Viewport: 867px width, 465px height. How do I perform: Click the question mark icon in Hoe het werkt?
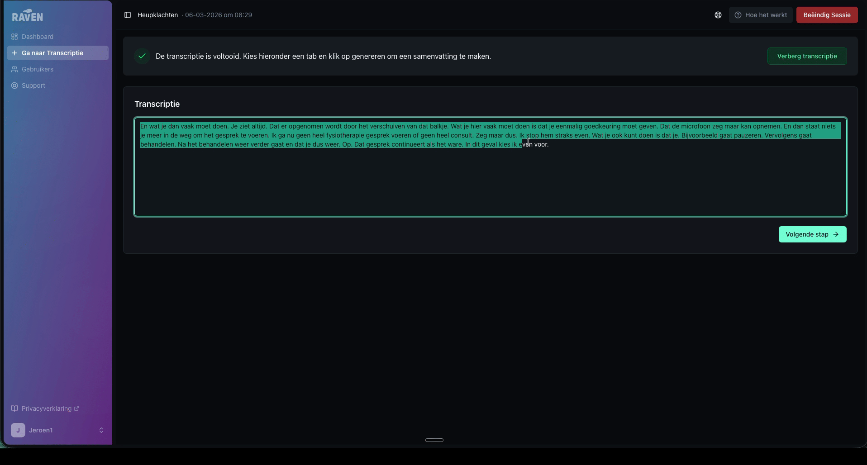(738, 15)
